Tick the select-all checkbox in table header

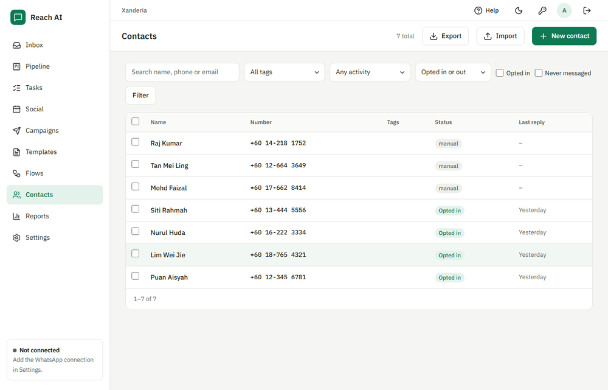[x=136, y=122]
